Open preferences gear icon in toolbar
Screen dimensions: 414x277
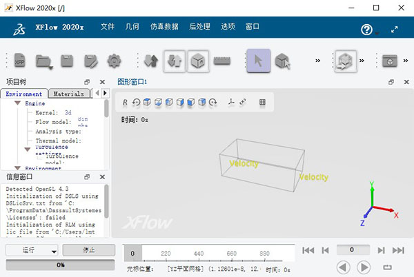point(114,61)
